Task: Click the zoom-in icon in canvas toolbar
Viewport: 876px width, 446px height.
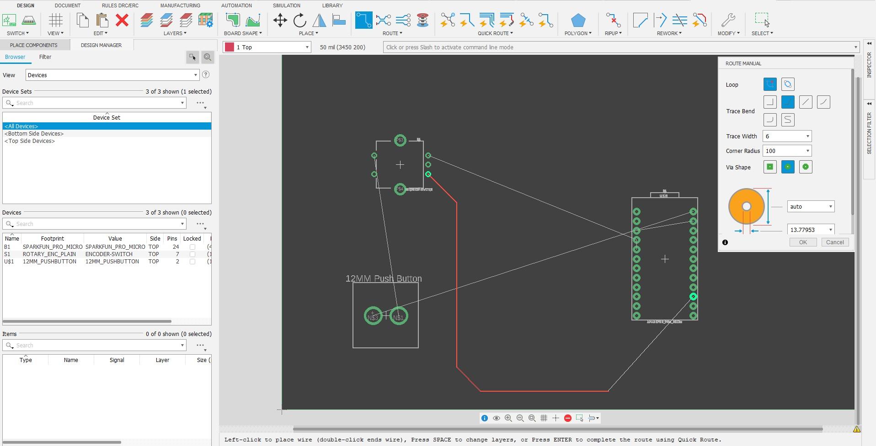Action: [508, 418]
